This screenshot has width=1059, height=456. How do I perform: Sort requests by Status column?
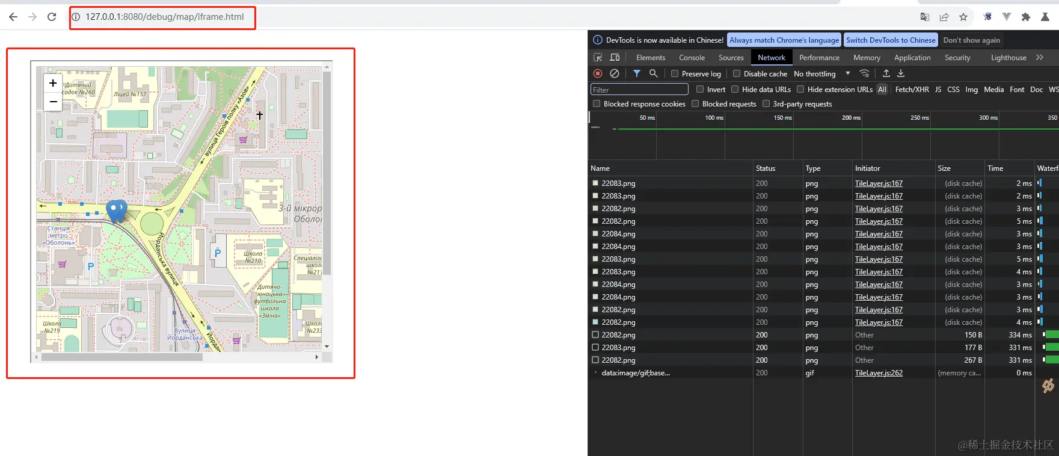point(778,168)
